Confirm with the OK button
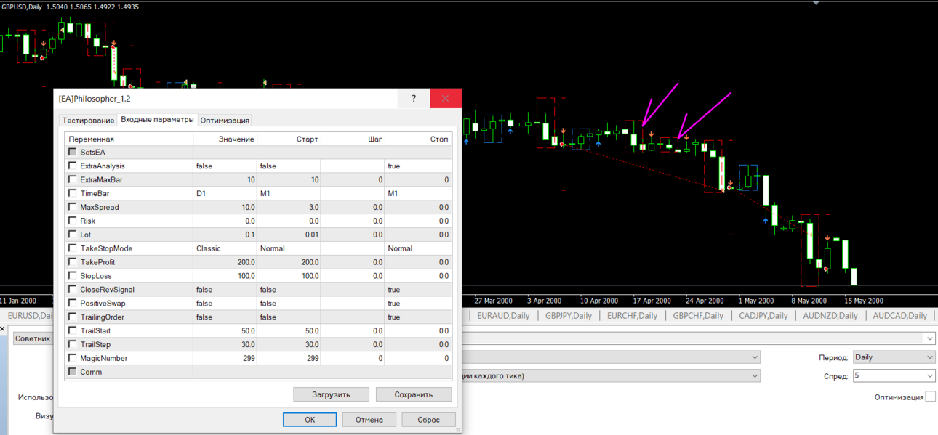 pos(310,419)
